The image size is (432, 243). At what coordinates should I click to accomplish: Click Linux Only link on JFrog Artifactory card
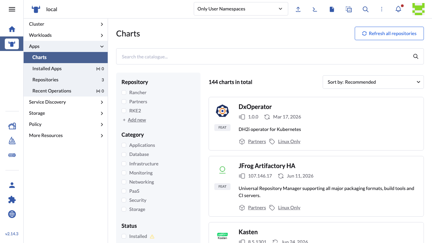pos(289,208)
